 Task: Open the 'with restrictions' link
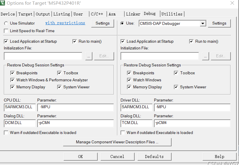click(65, 23)
